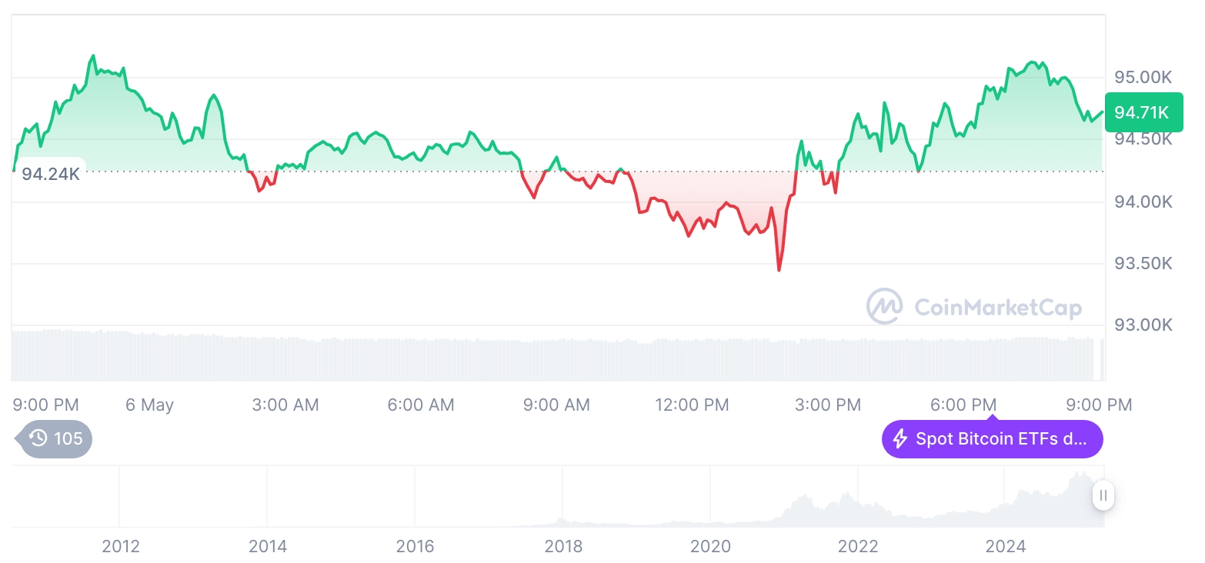The image size is (1205, 563).
Task: Select 2020 on the year navigator
Action: click(x=710, y=546)
